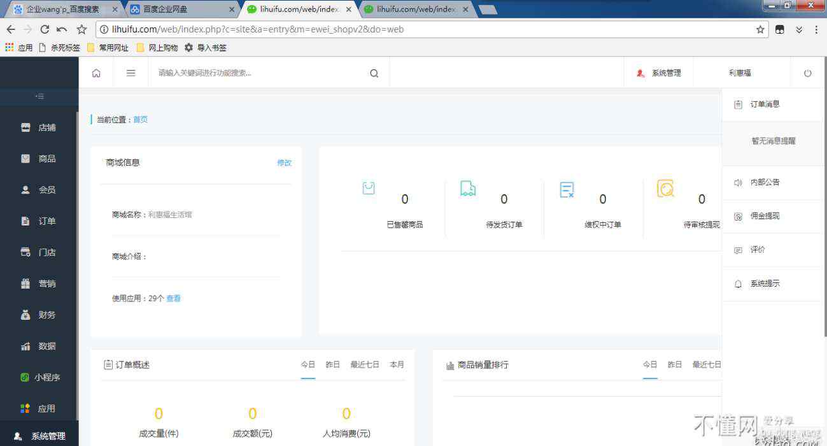Screen dimensions: 827x446
Task: Open 佣金提现 in right panel
Action: tap(774, 217)
